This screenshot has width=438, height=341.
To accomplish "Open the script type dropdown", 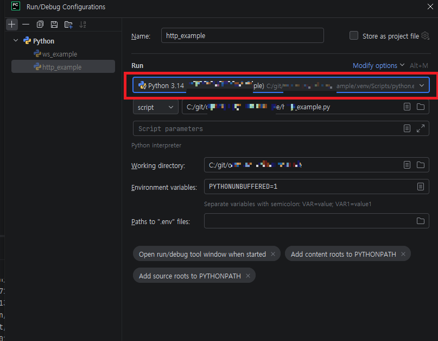I will 155,107.
